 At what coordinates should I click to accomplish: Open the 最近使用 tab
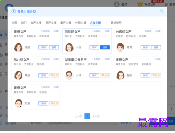click(x=116, y=23)
